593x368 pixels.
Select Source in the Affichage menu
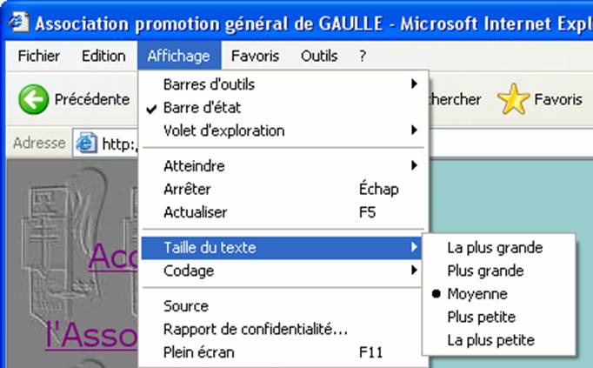(282, 306)
